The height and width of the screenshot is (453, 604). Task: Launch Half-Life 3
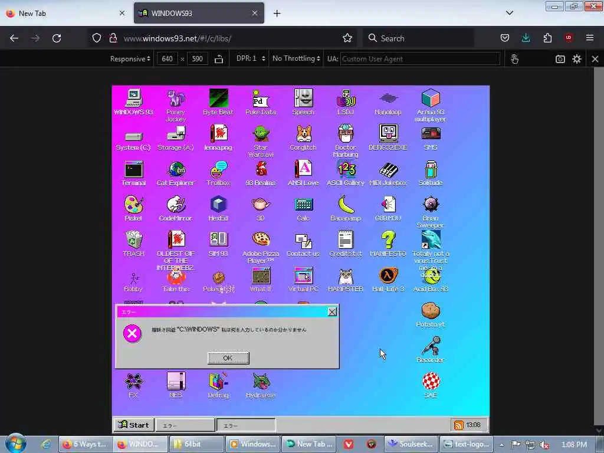pyautogui.click(x=388, y=279)
